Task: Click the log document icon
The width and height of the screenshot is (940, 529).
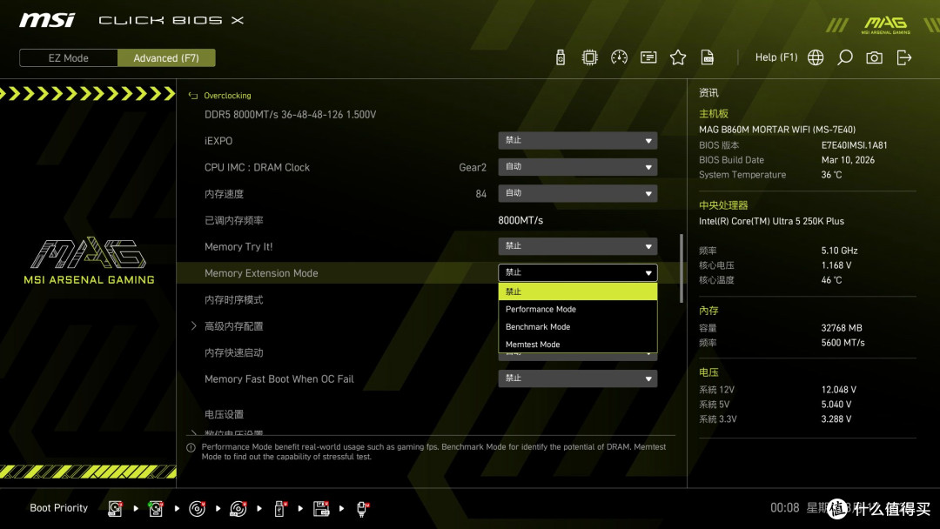Action: [708, 57]
